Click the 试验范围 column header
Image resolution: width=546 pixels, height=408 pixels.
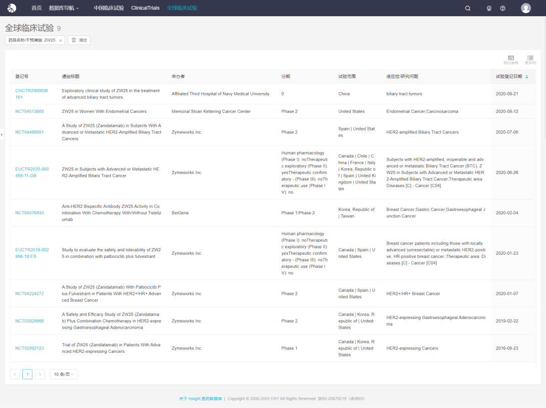[347, 76]
